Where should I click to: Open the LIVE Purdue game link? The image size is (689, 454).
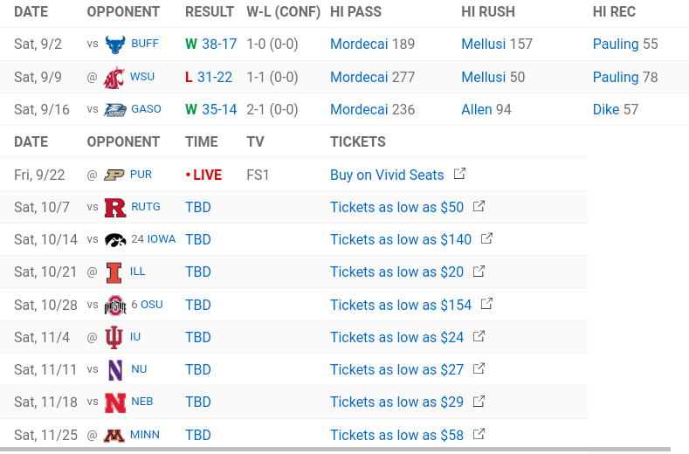pyautogui.click(x=206, y=175)
